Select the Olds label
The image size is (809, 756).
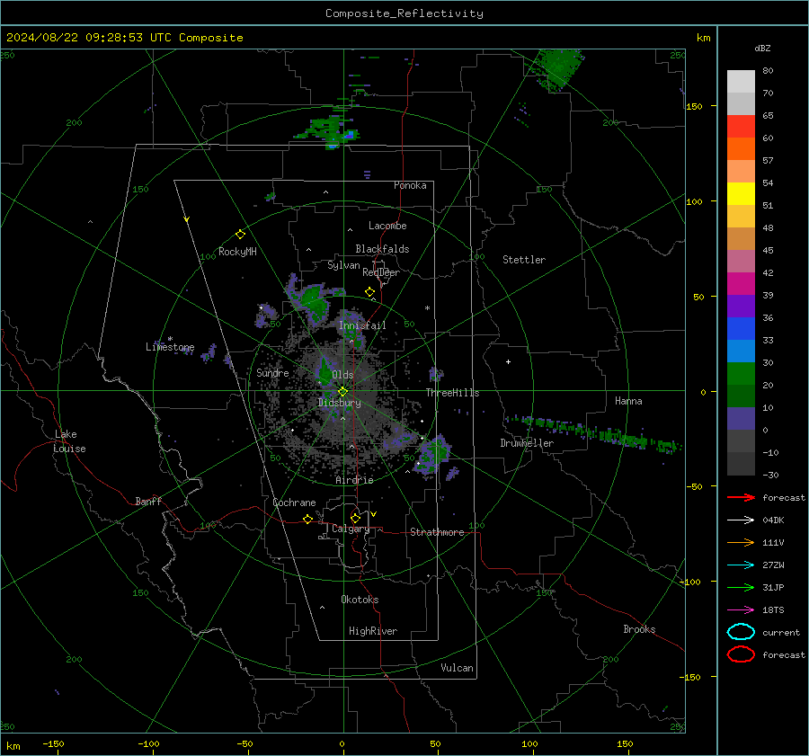point(342,375)
